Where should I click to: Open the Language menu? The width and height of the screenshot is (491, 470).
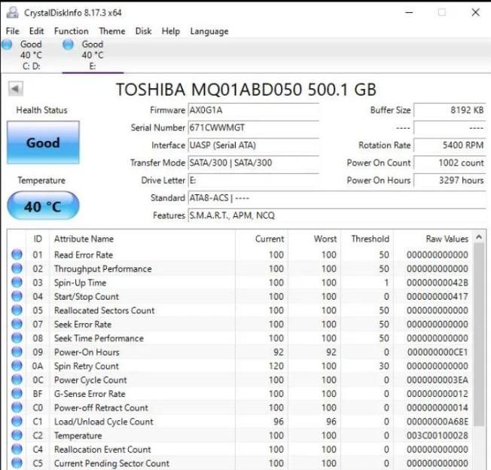pyautogui.click(x=209, y=32)
